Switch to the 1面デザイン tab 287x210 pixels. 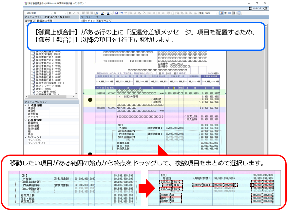pos(88,21)
